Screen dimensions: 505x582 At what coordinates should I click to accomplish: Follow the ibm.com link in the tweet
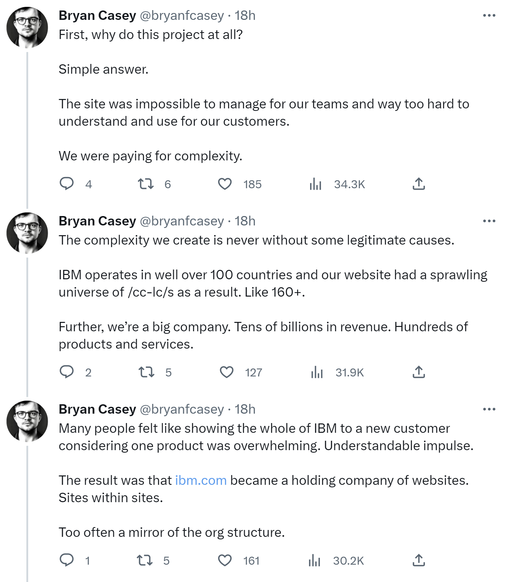pos(200,480)
